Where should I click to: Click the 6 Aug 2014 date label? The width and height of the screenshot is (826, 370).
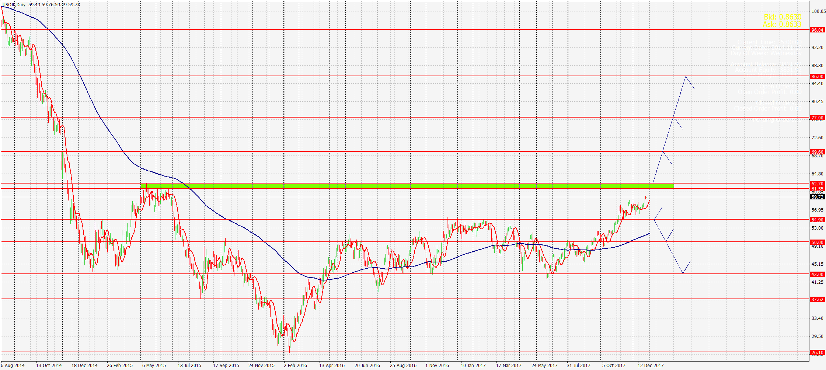[x=13, y=365]
